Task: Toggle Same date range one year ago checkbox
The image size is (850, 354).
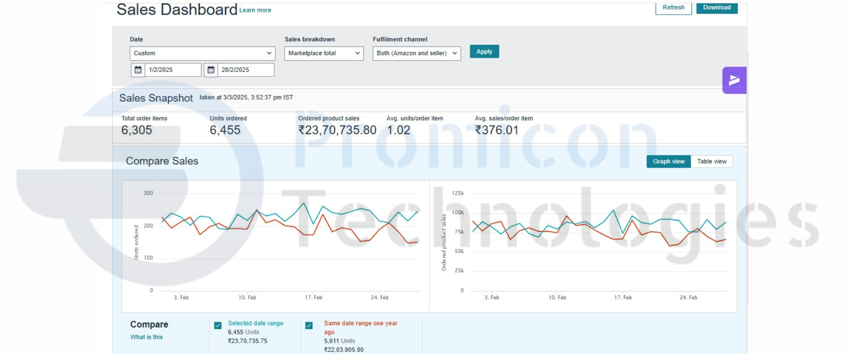Action: click(309, 326)
